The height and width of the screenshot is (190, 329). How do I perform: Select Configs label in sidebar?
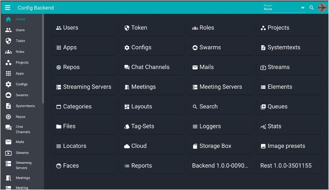click(x=22, y=84)
